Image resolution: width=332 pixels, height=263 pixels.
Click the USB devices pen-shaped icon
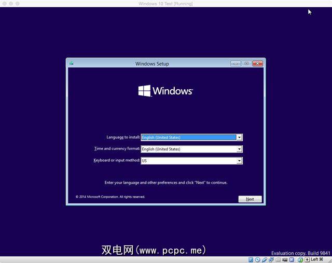pos(265,259)
